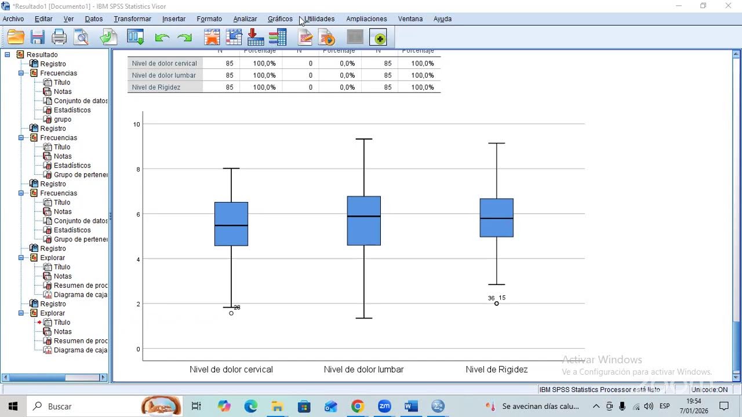
Task: Click the Unicode:ON status bar entry
Action: pyautogui.click(x=709, y=390)
